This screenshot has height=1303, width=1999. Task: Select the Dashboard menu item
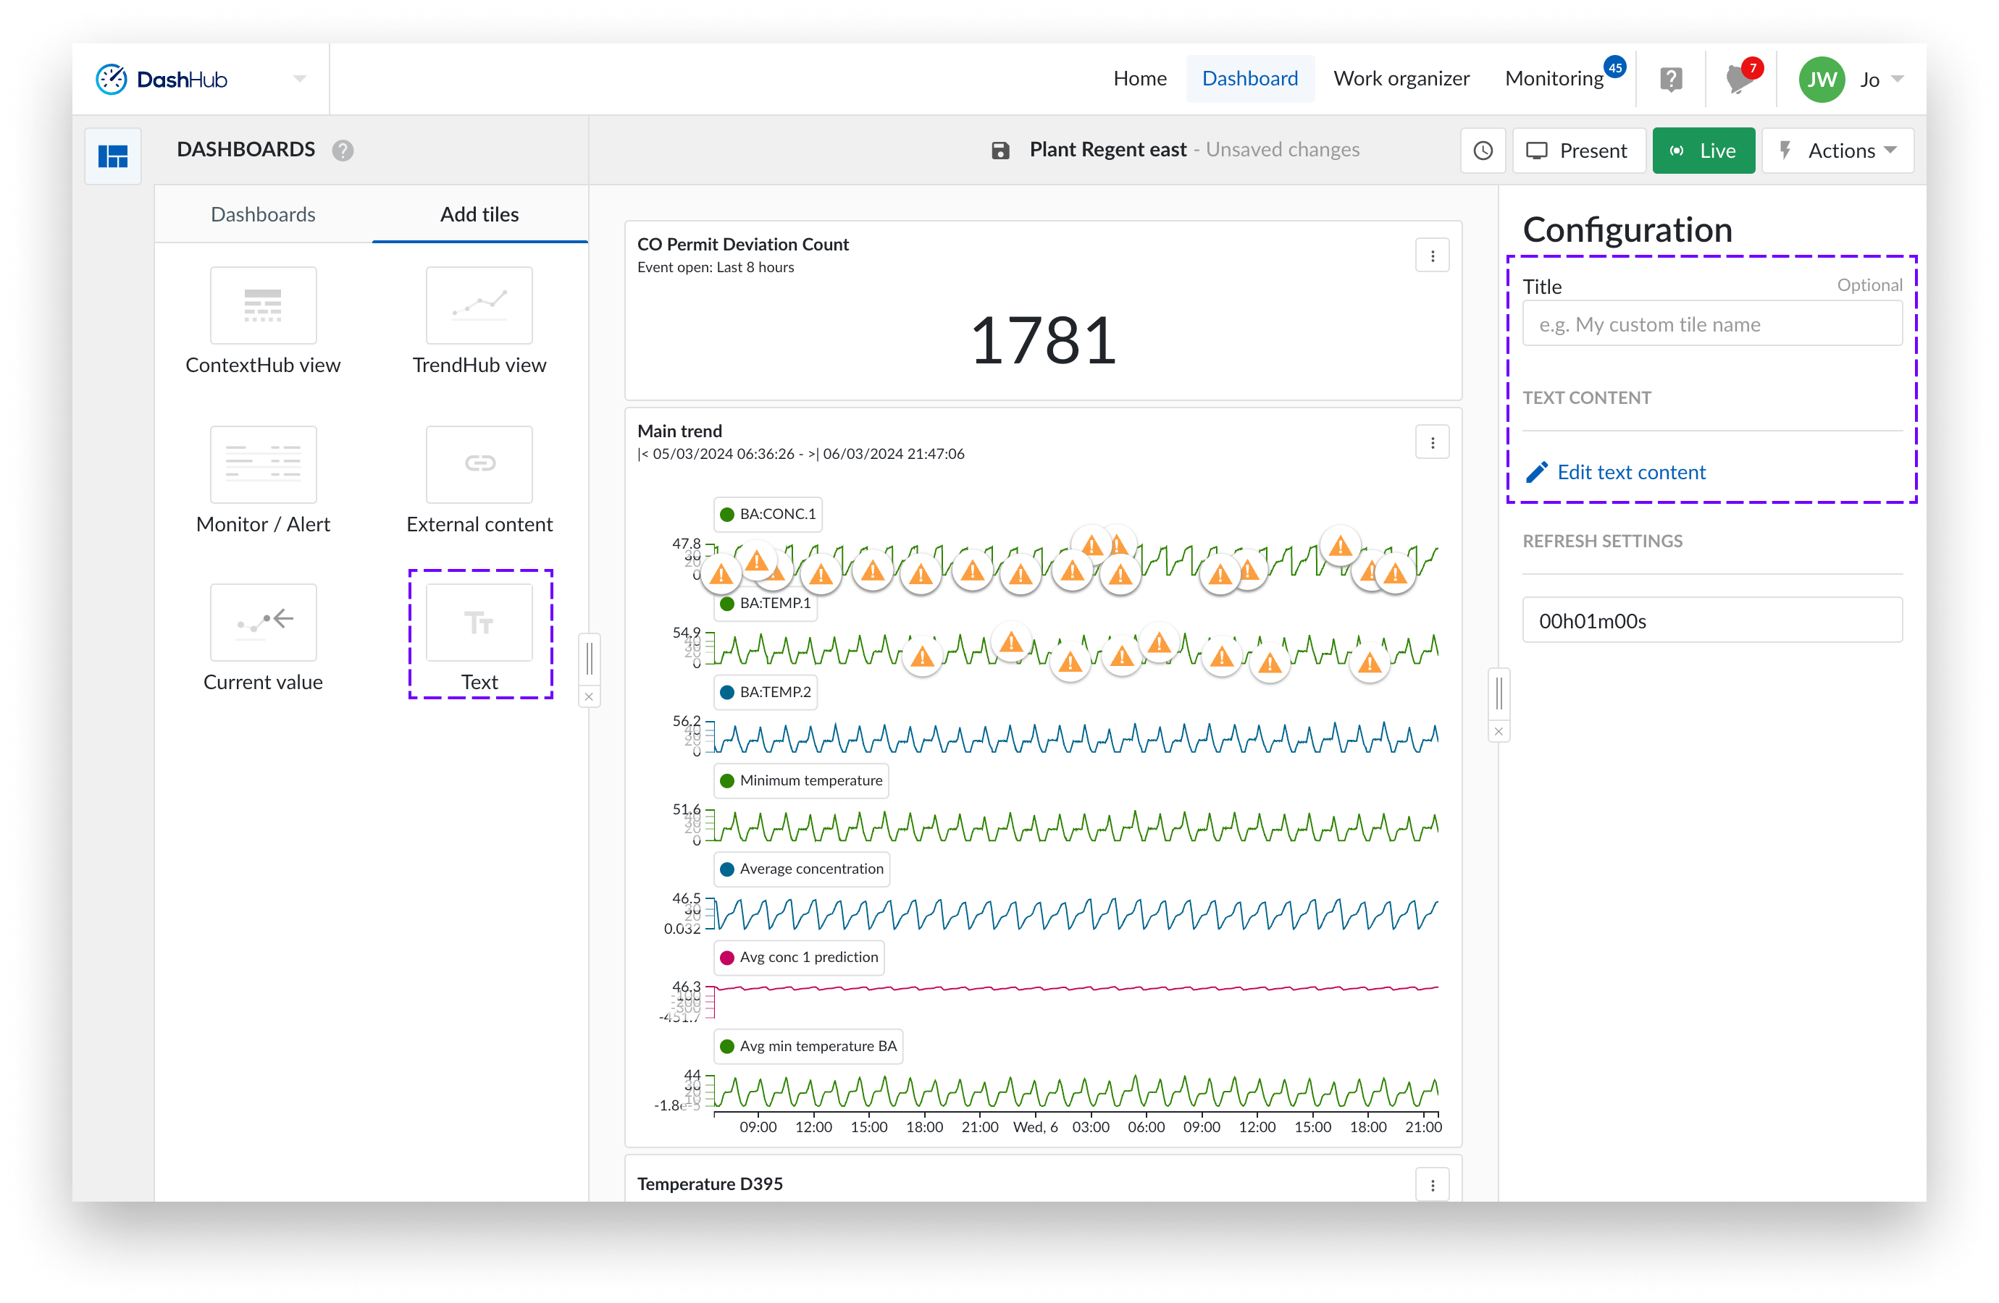[x=1250, y=78]
